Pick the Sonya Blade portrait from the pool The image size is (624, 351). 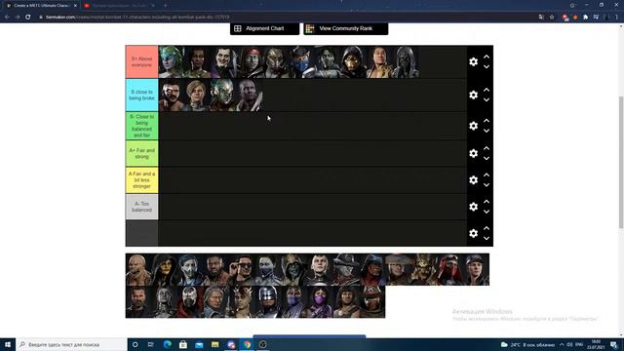(x=477, y=269)
